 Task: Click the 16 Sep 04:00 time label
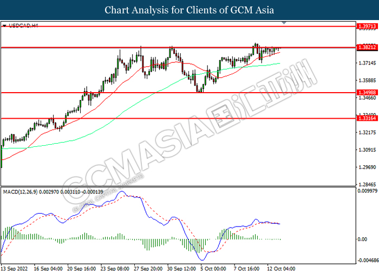pos(48,268)
